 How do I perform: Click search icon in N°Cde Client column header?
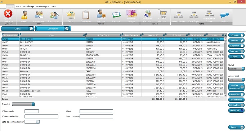click(120, 35)
